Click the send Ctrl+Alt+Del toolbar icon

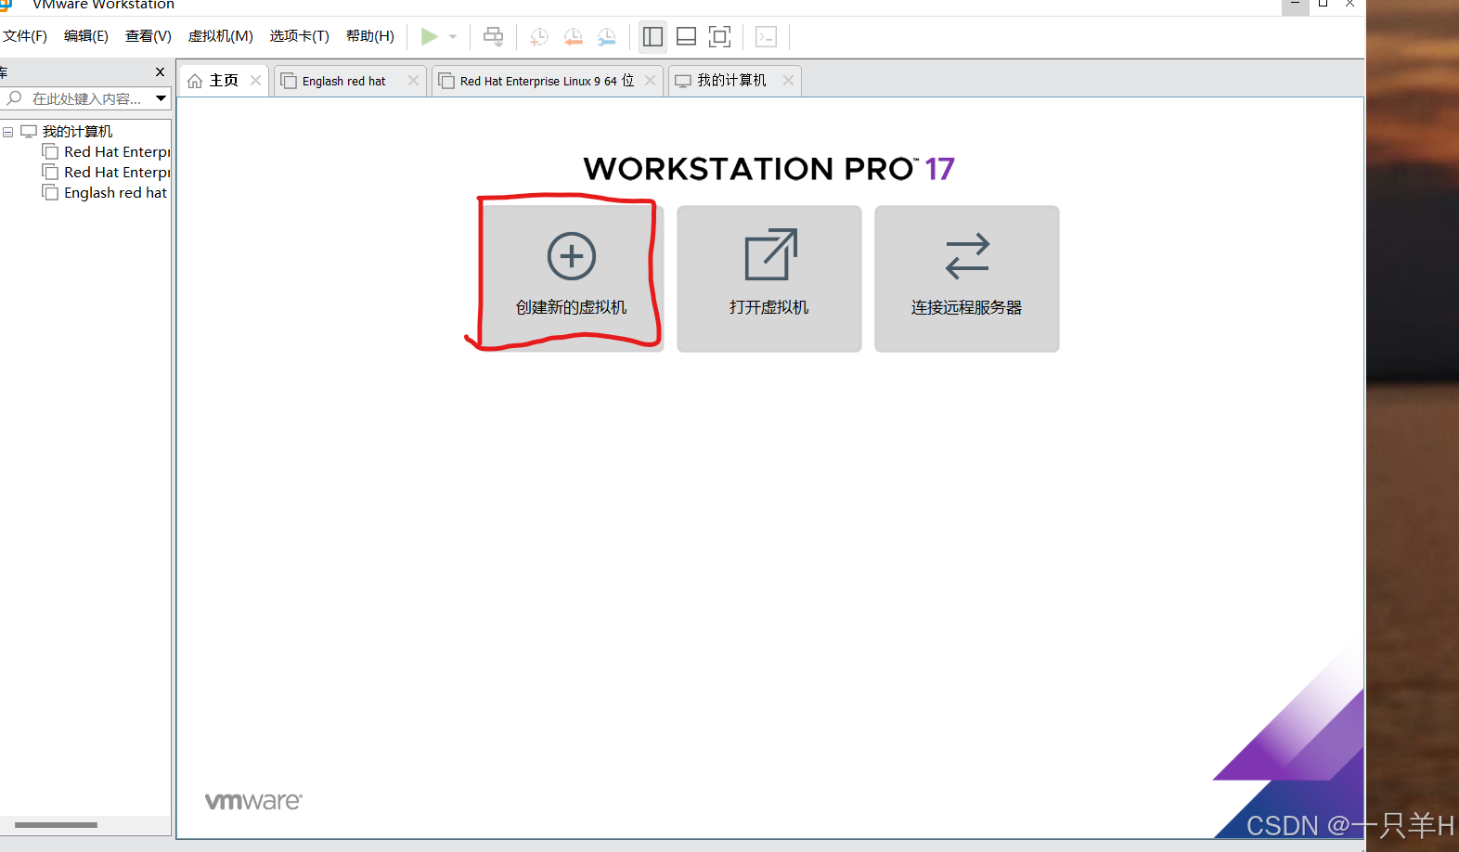(x=494, y=37)
